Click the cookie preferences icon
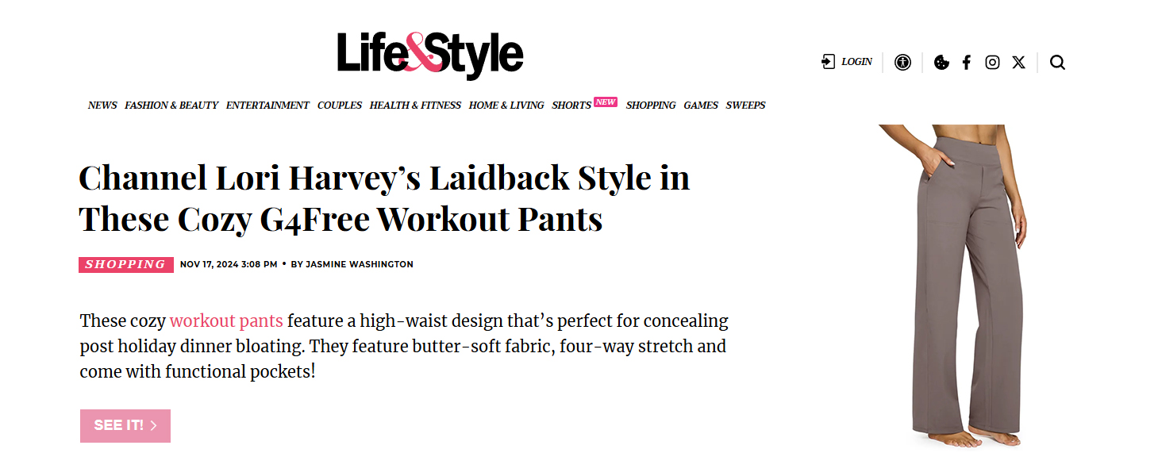 click(941, 62)
